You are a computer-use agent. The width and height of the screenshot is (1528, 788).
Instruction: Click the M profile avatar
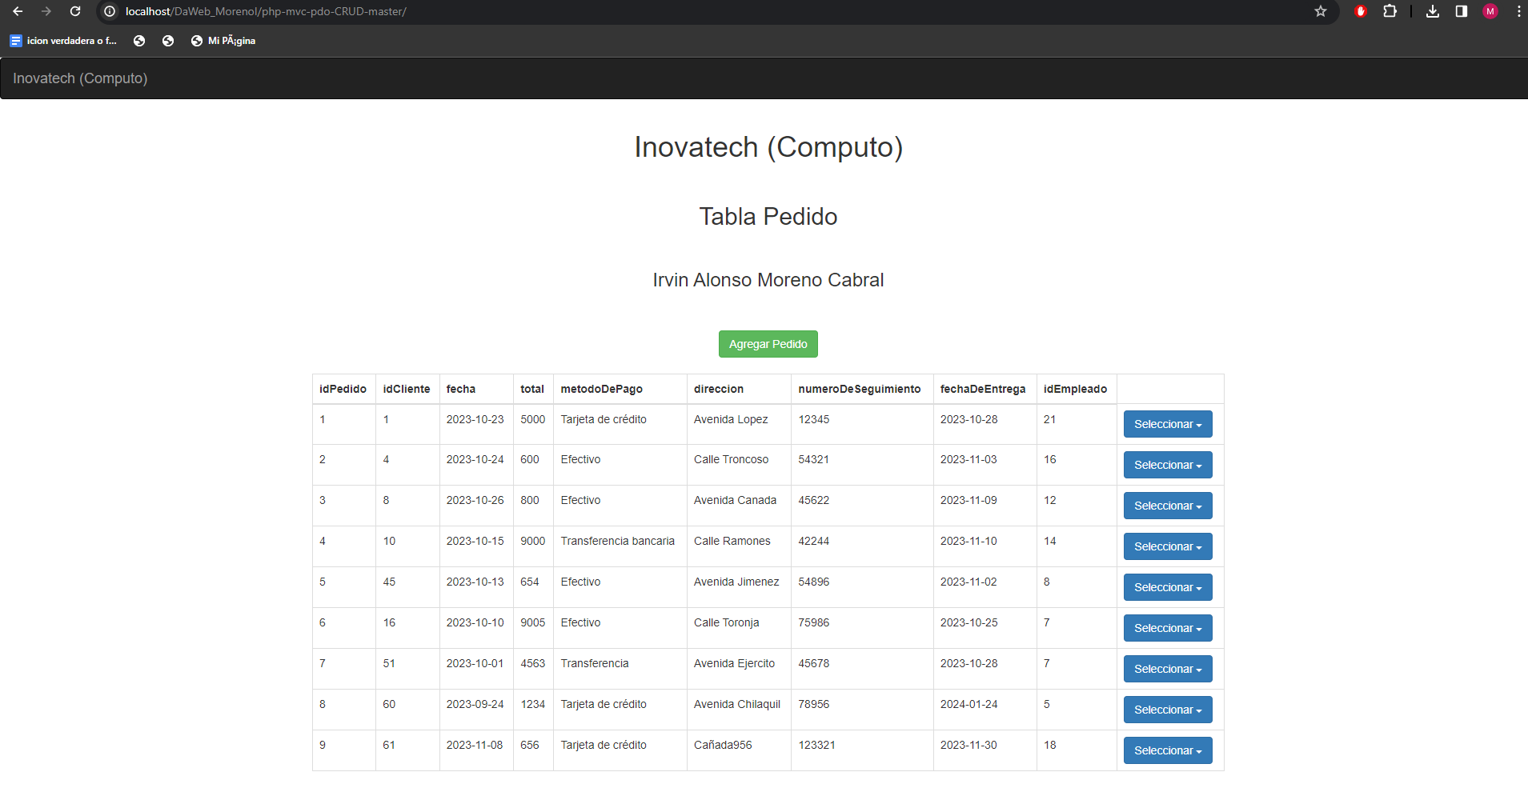pyautogui.click(x=1490, y=12)
